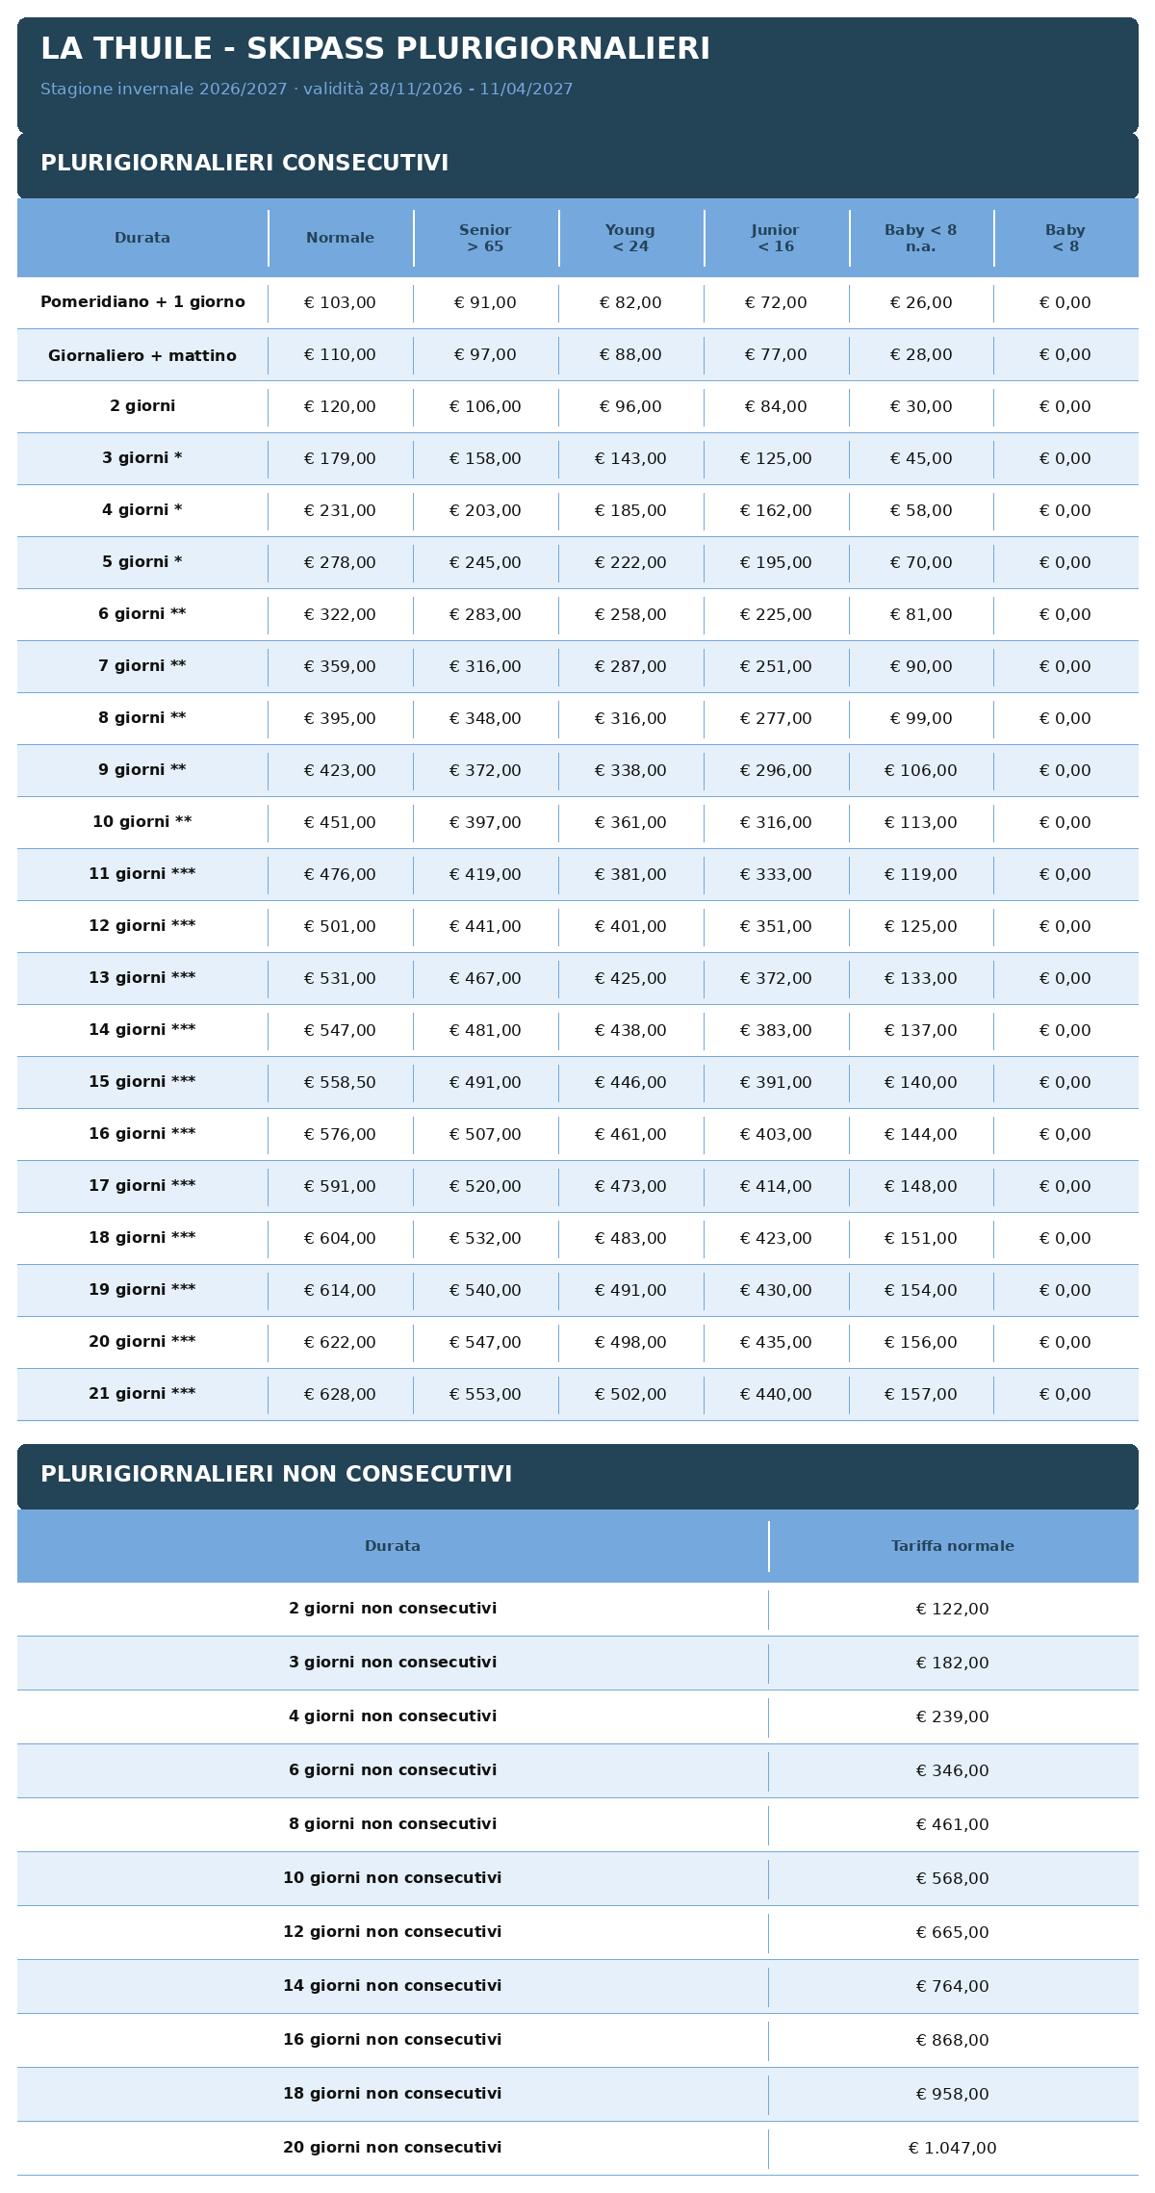Select the Junior < 16 header cell

pyautogui.click(x=776, y=238)
